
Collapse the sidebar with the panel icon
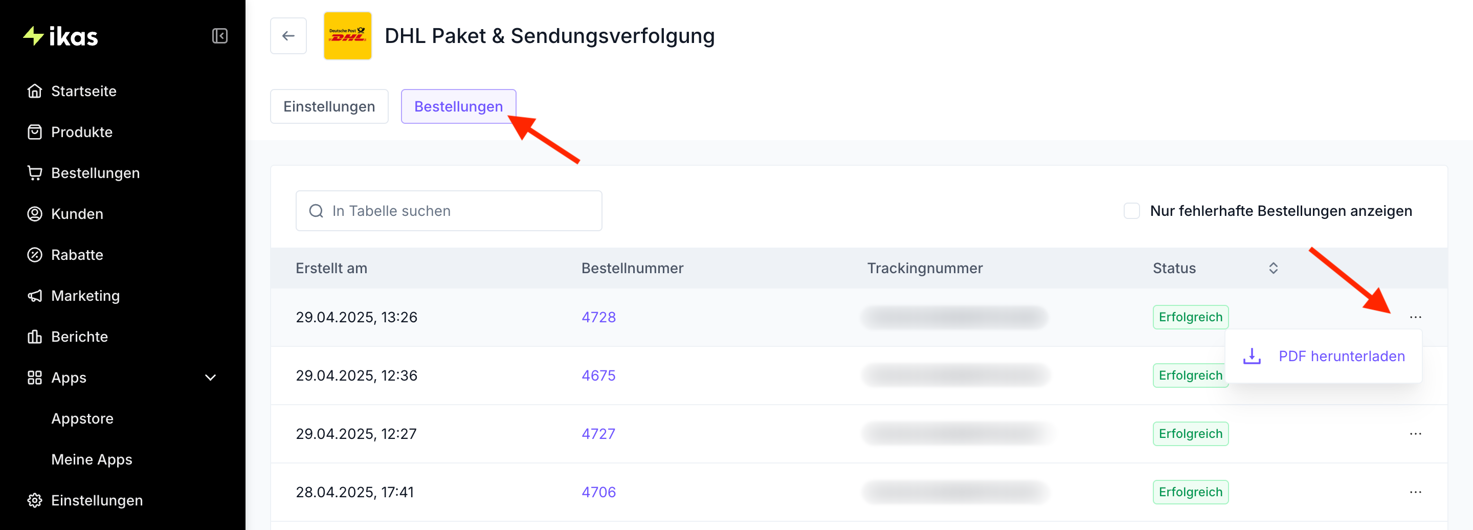[x=219, y=36]
